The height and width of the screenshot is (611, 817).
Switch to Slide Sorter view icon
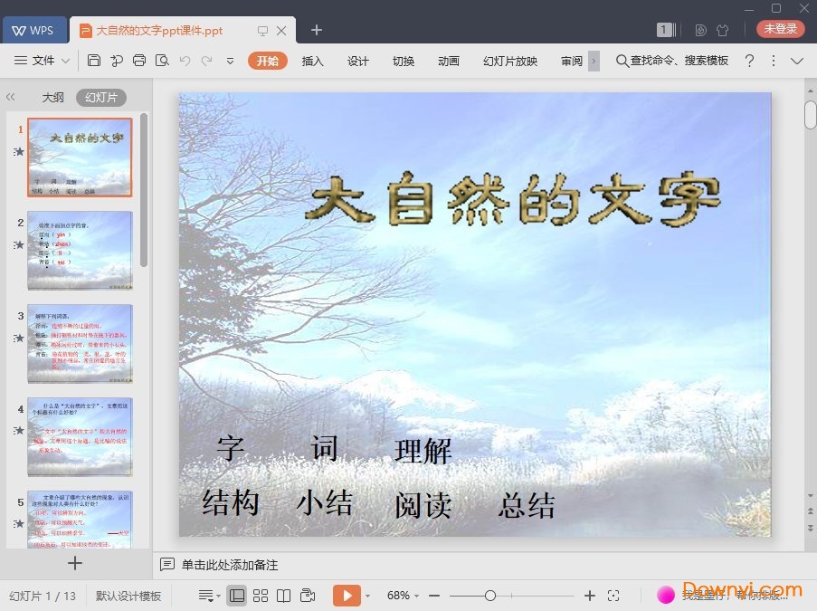[261, 595]
